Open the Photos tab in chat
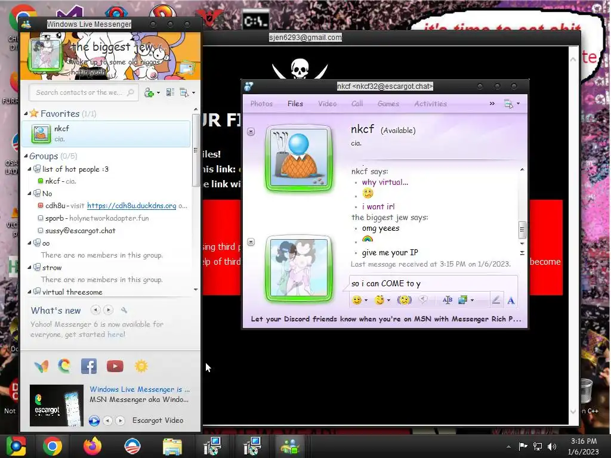This screenshot has width=611, height=458. [261, 104]
